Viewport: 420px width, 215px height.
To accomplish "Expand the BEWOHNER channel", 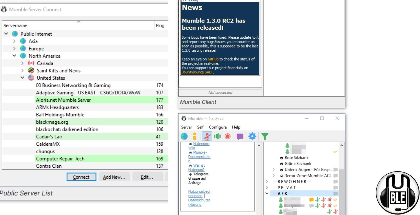I will click(x=267, y=181).
